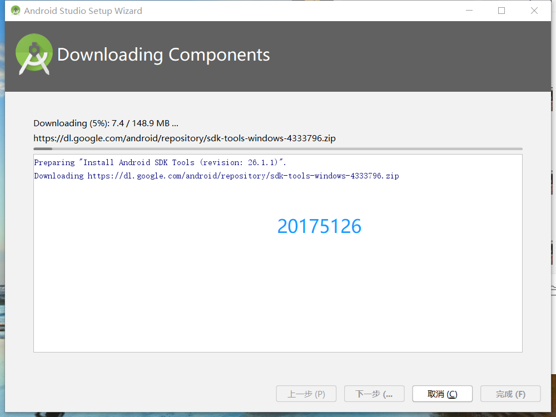Minimize the Setup Wizard window
Image resolution: width=556 pixels, height=417 pixels.
[x=469, y=11]
